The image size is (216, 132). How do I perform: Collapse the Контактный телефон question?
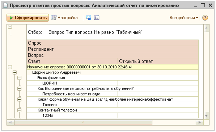pos(20,110)
